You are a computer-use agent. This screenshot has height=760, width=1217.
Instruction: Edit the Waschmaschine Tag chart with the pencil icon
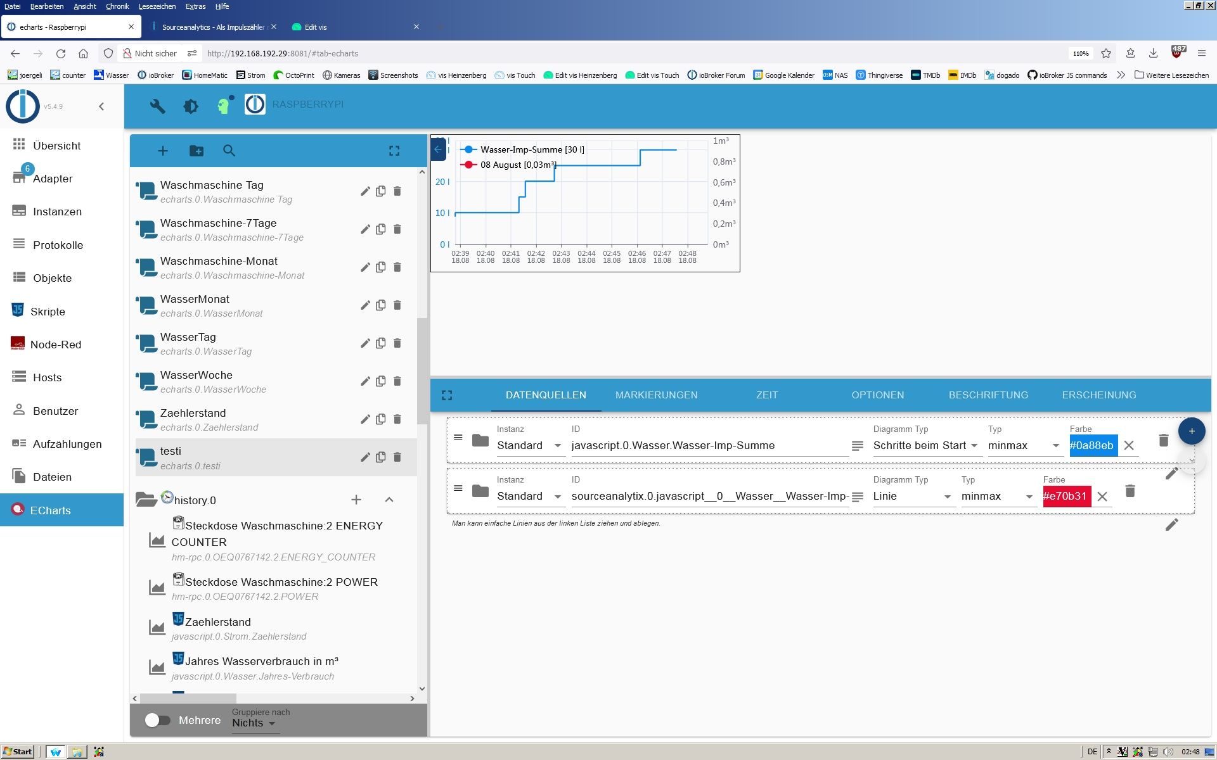365,191
